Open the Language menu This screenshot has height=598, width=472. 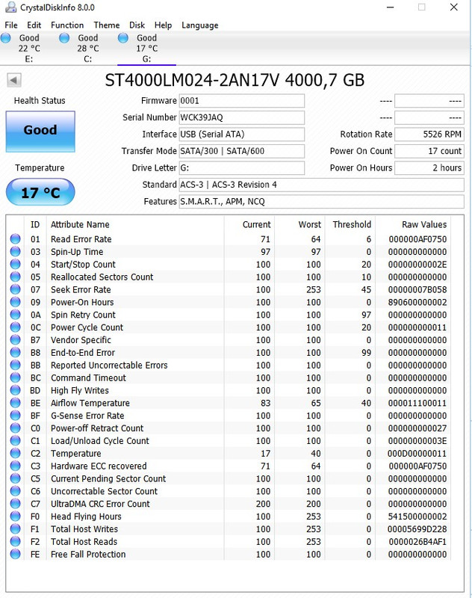(x=200, y=25)
